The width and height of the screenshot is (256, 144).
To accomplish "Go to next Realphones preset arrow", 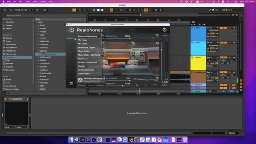I will (x=154, y=30).
